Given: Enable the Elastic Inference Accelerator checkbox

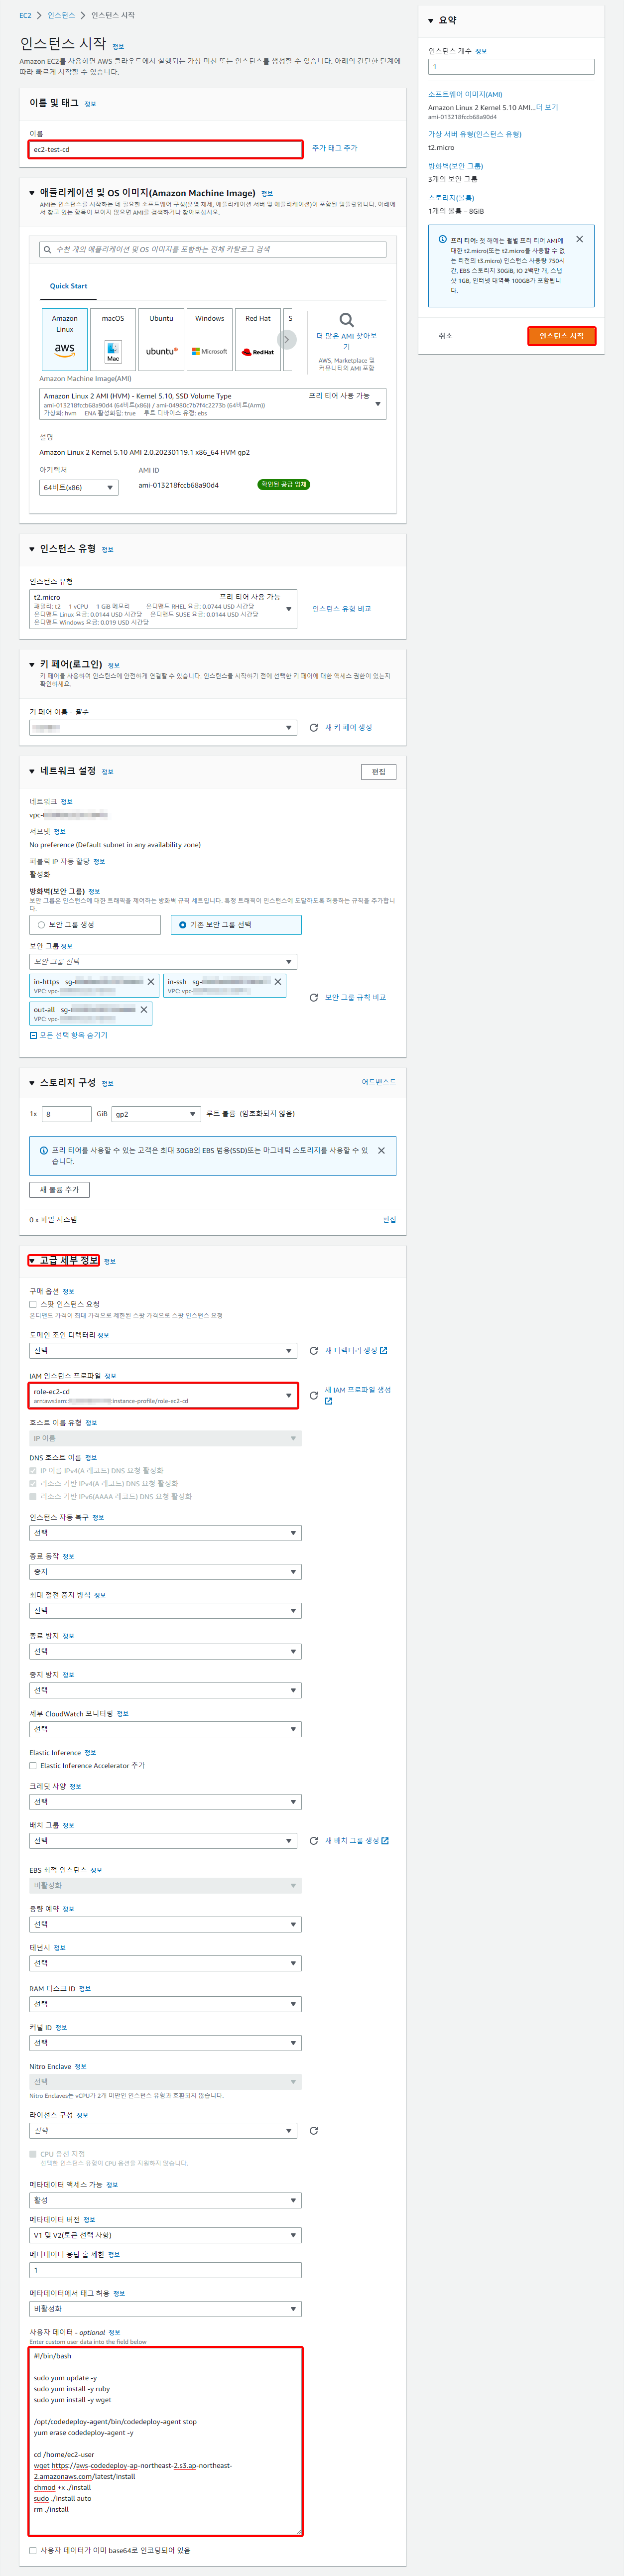Looking at the screenshot, I should (x=33, y=1765).
